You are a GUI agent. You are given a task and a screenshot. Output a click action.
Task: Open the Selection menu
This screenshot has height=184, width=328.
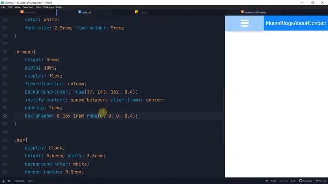(28, 7)
